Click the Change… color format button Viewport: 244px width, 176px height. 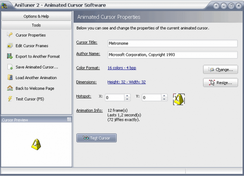[220, 69]
